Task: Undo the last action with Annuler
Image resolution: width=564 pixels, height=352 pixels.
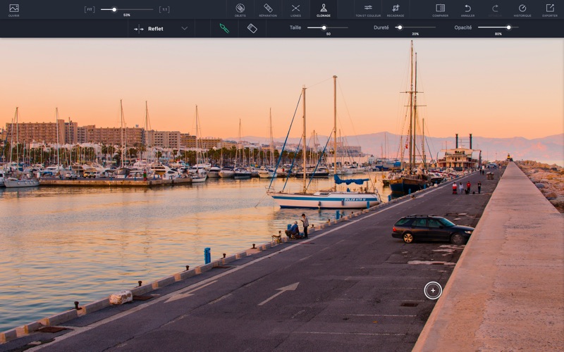Action: (467, 9)
